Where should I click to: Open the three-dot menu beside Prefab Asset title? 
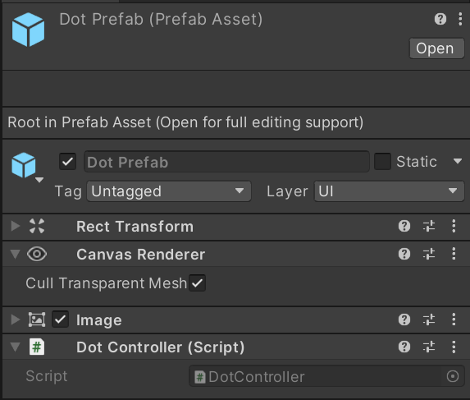[x=460, y=19]
